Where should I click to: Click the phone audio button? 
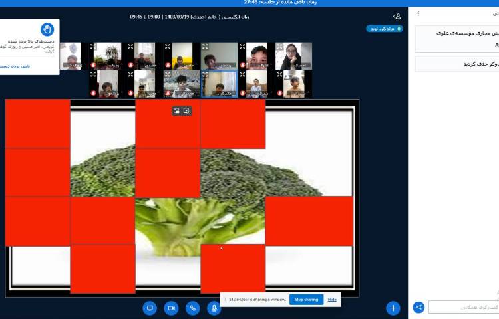click(192, 308)
